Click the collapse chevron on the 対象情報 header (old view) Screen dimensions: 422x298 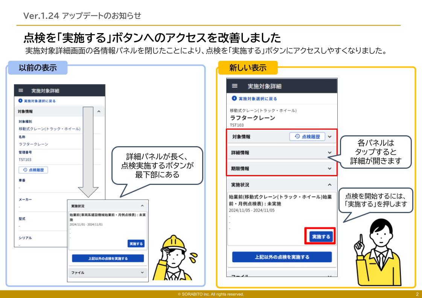point(99,112)
